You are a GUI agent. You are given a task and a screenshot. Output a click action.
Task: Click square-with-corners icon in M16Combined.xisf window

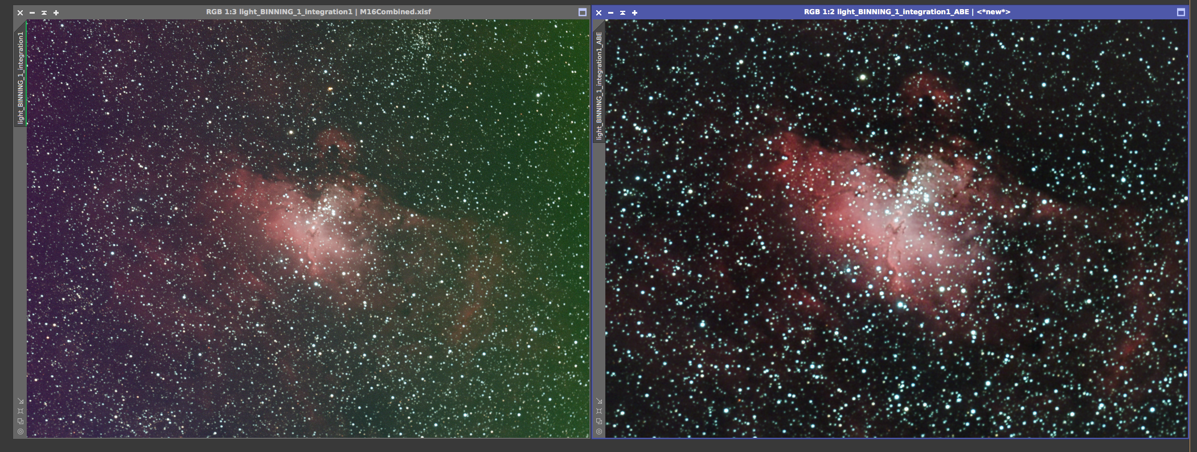[x=21, y=411]
